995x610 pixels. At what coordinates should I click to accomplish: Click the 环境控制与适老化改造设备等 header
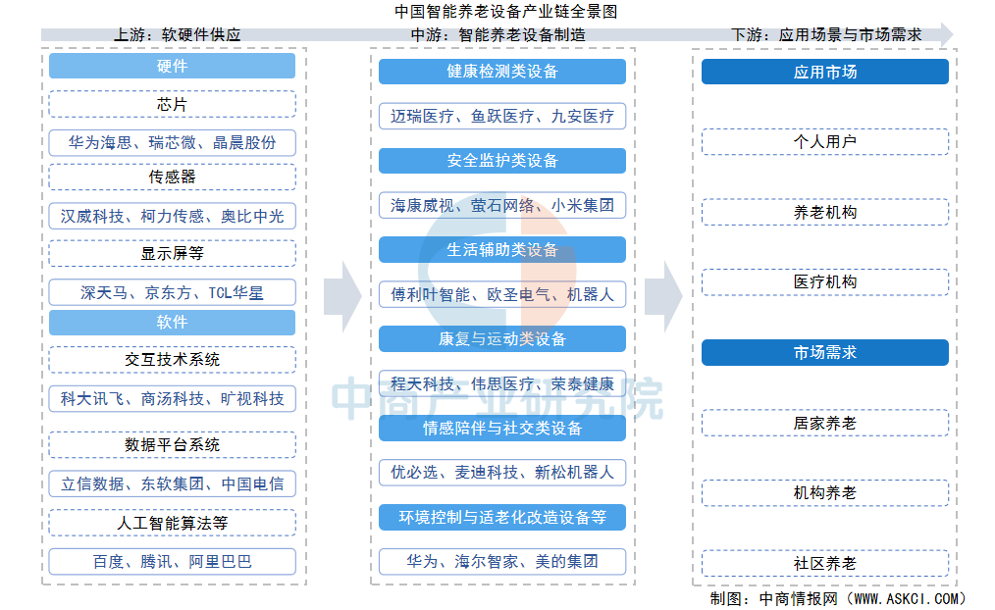[501, 517]
